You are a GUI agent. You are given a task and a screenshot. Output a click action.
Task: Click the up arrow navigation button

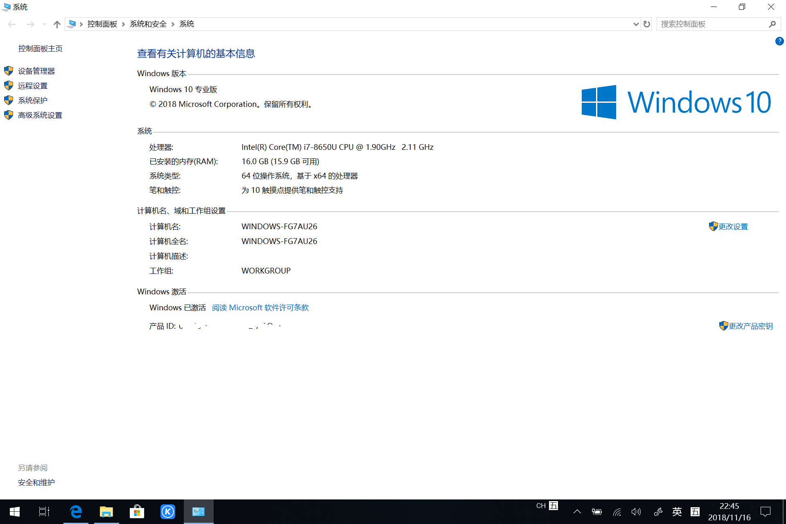57,24
